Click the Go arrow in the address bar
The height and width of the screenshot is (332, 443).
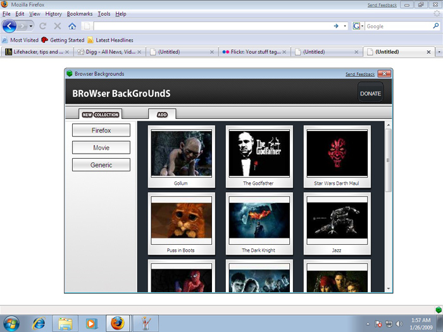(336, 26)
